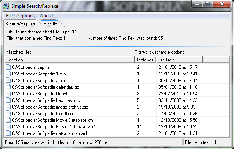The height and width of the screenshot is (149, 234).
Task: Click the Files that contained Find Text: 11 line
Action: 37,38
